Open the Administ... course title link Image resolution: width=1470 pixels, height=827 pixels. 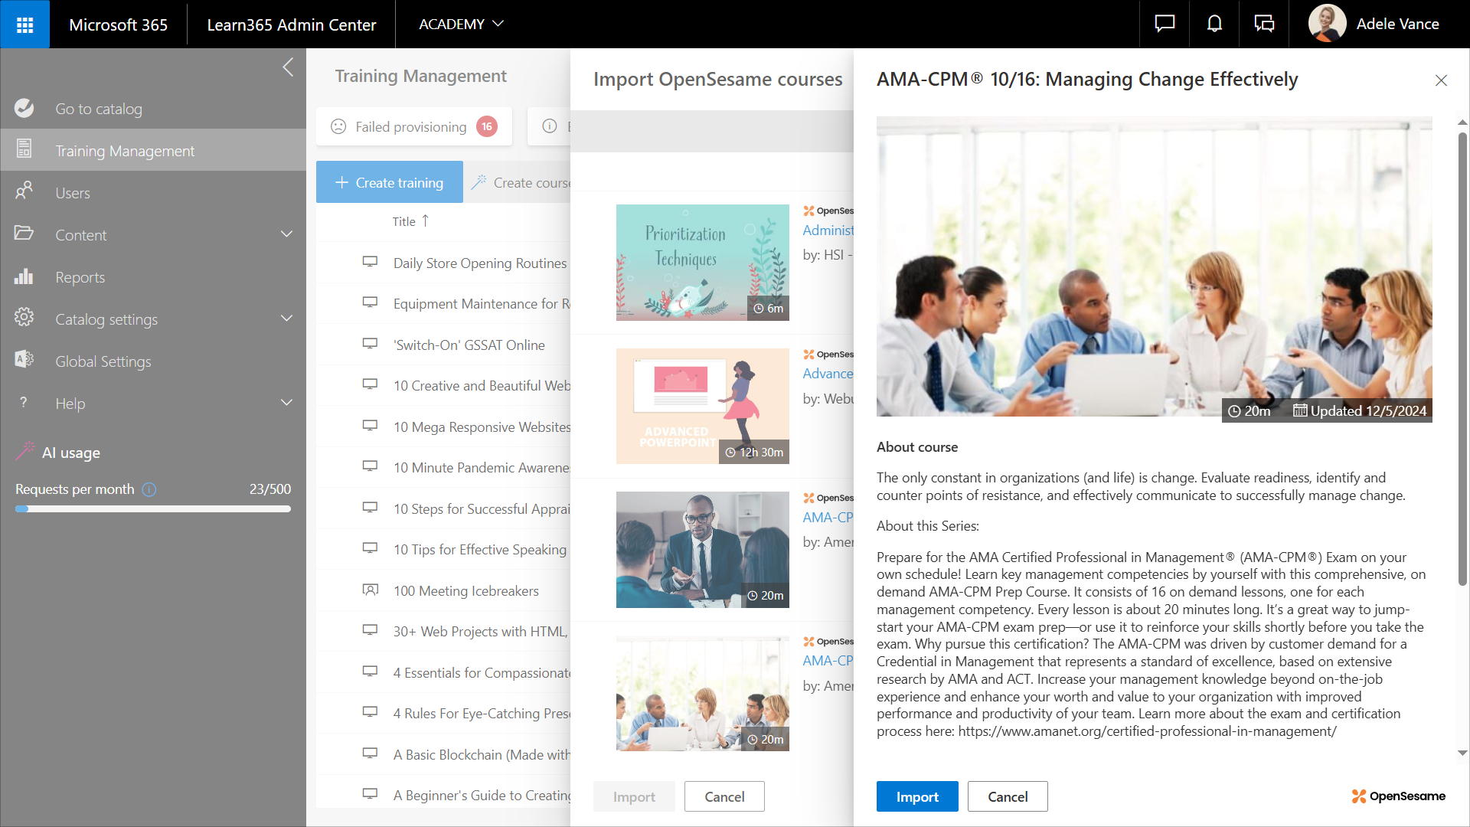tap(828, 230)
